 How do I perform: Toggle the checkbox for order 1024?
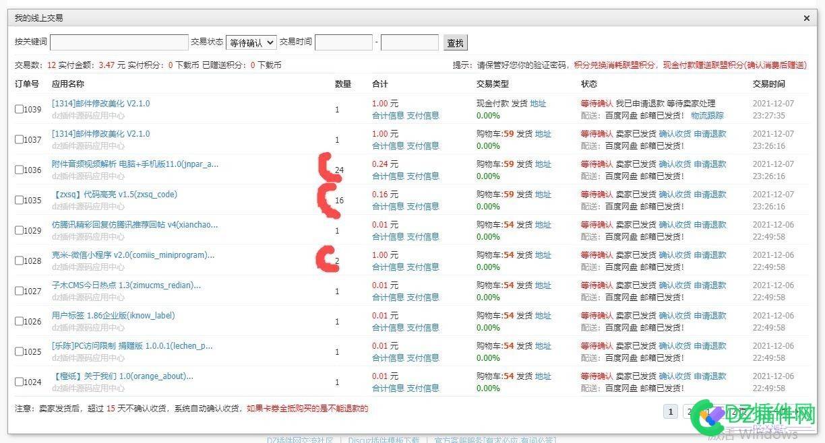coord(20,382)
